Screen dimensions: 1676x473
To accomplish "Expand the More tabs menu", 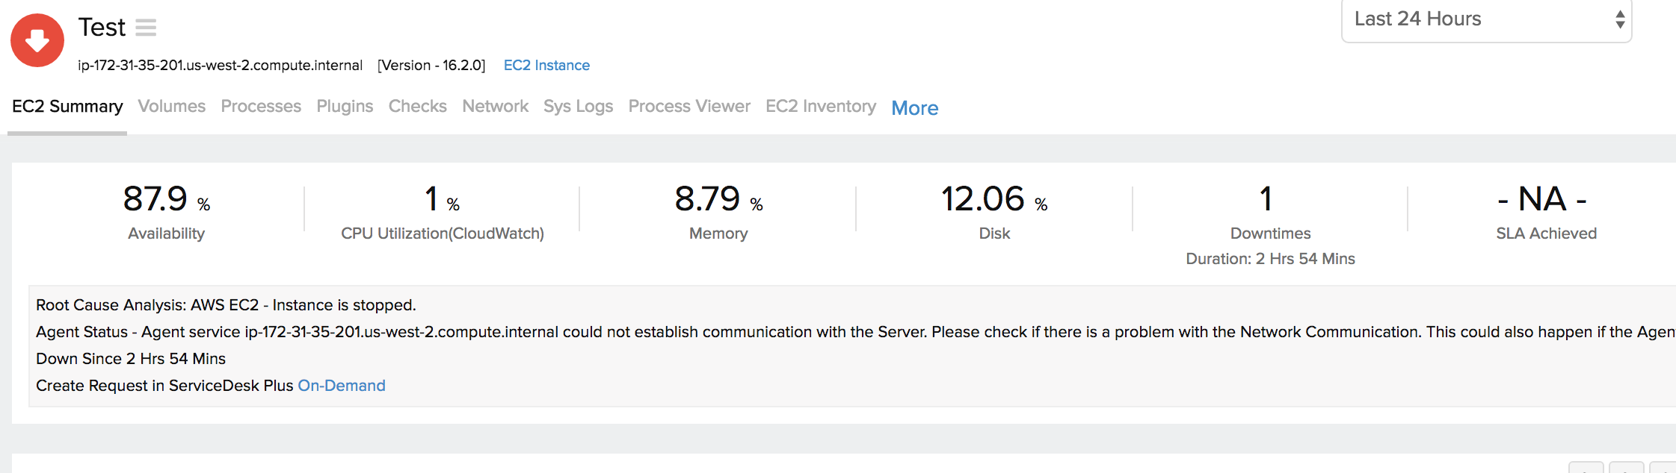I will click(914, 108).
